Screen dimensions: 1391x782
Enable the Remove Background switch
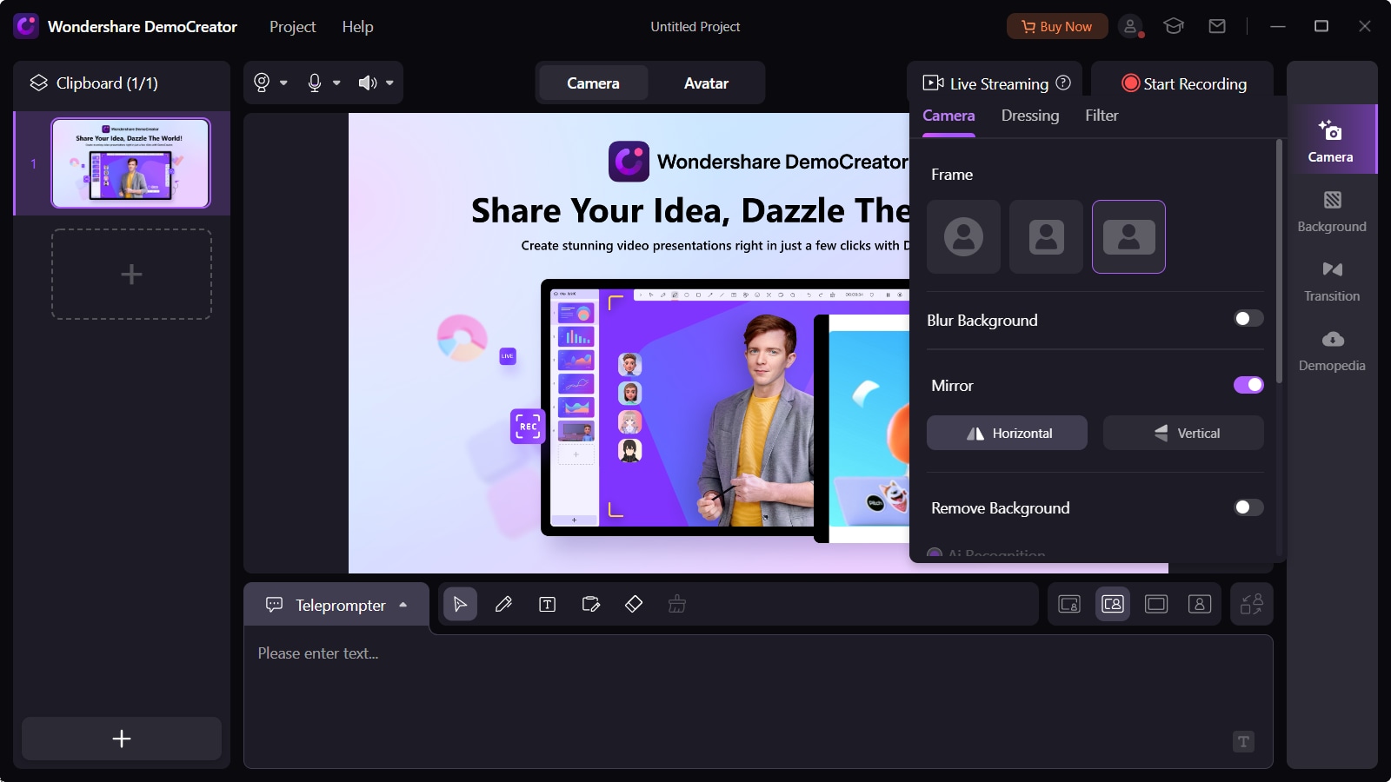(1248, 507)
